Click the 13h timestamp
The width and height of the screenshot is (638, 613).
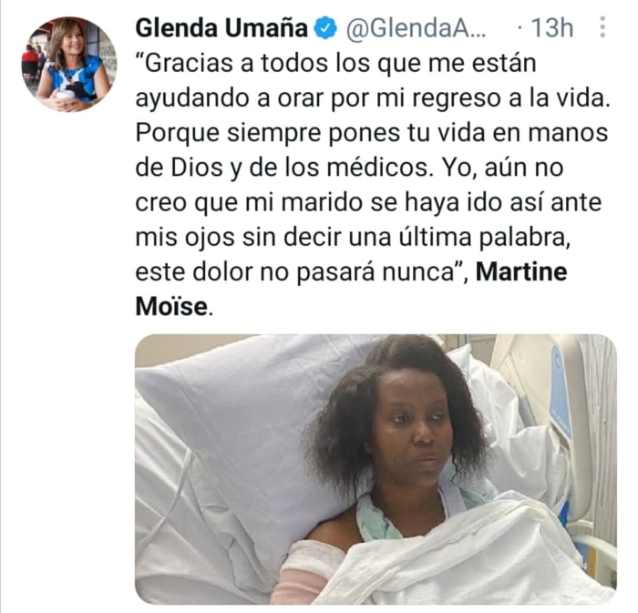(x=552, y=28)
